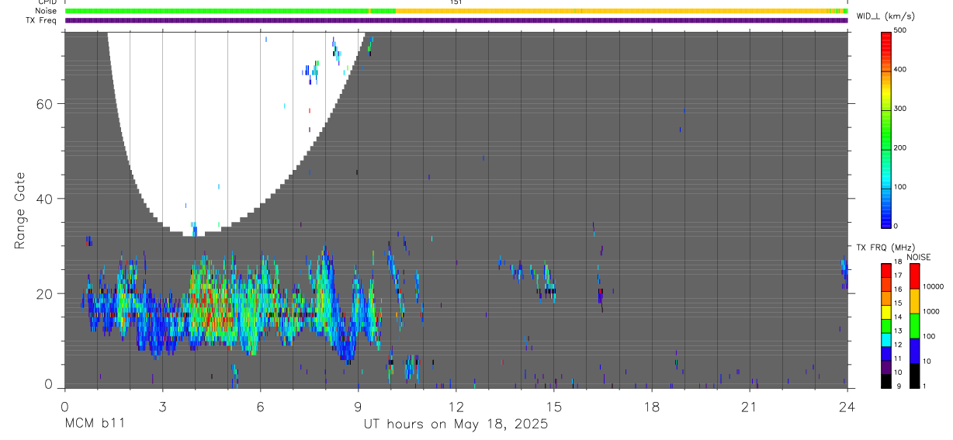Image resolution: width=953 pixels, height=440 pixels.
Task: Pick the green swatch of NOISE legend
Action: pyautogui.click(x=914, y=325)
